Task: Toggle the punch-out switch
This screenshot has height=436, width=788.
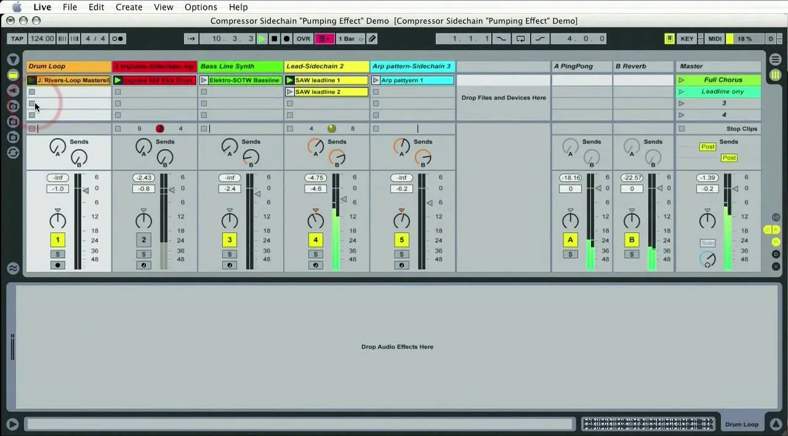Action: 540,39
